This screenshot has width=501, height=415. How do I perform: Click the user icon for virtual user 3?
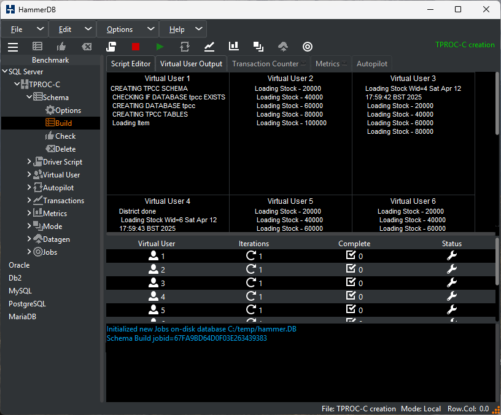[153, 283]
